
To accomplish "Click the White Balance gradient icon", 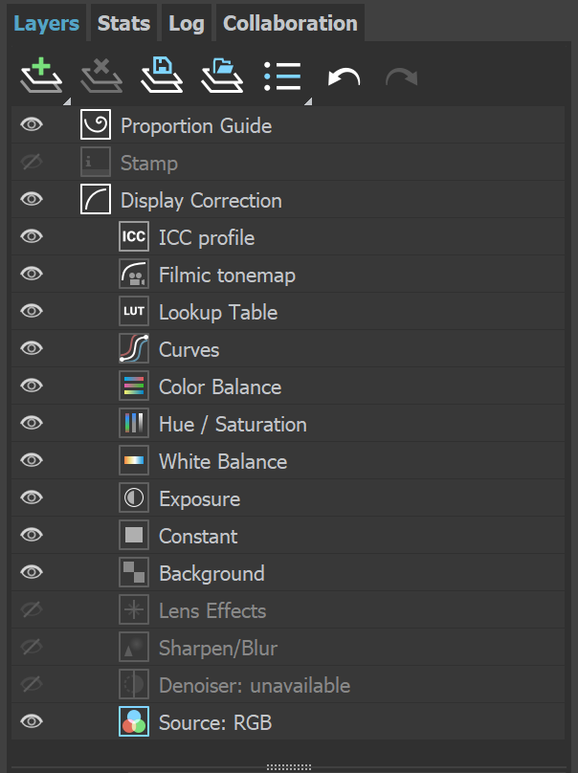I will pyautogui.click(x=134, y=460).
